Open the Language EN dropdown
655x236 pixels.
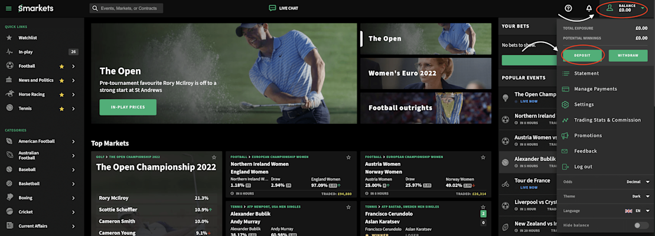point(637,211)
